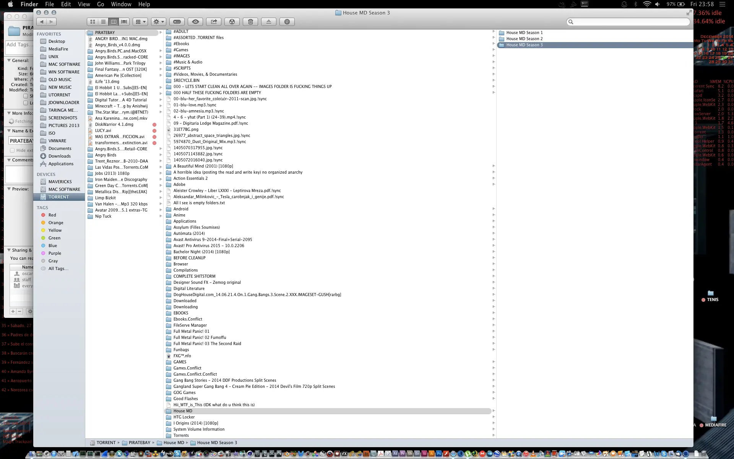Screen dimensions: 734x459
Task: Open SCREENSHOTS folder in the sidebar
Action: pyautogui.click(x=63, y=118)
